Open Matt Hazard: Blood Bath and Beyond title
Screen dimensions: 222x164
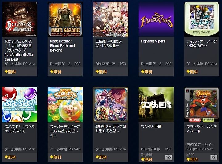tap(62, 46)
